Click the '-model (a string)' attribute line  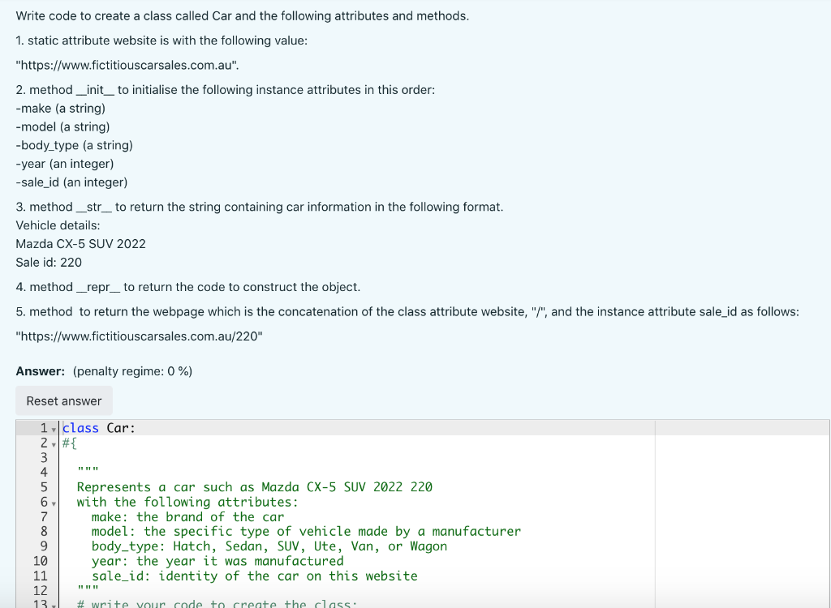point(62,126)
